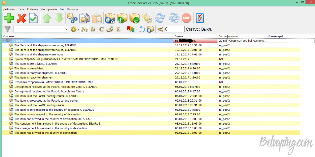This screenshot has width=315, height=157.
Task: Select "Consignment received at the PostNL Acceptance Centre, BELARUS"
Action: 151,87
